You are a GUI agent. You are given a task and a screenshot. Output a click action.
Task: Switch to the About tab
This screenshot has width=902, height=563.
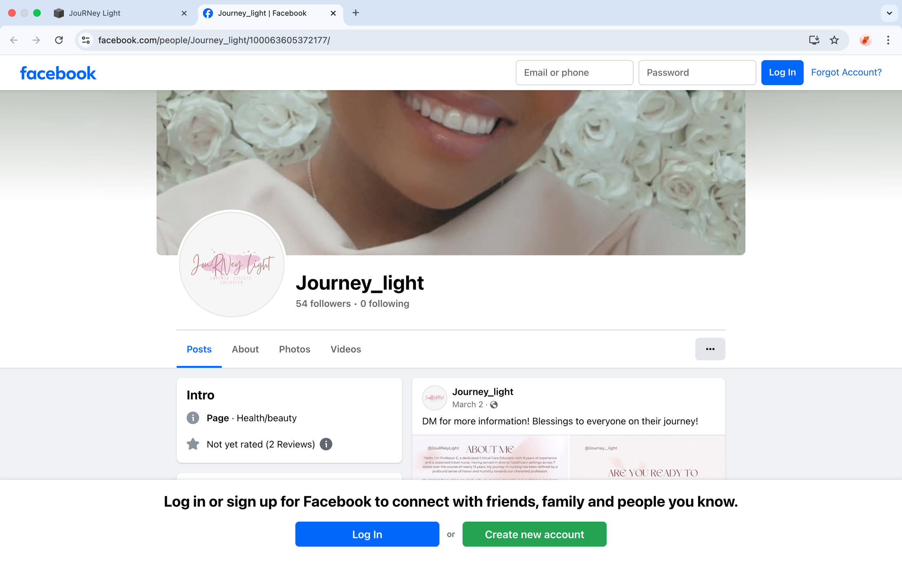click(245, 349)
